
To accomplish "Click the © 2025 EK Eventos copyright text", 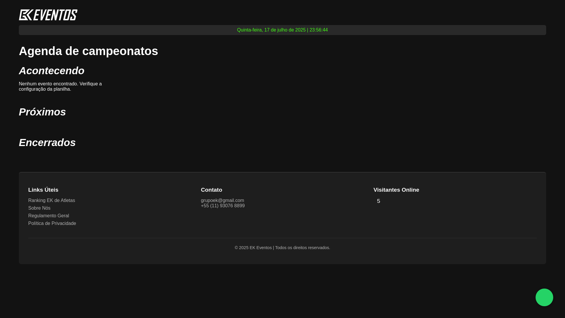I will 282,248.
